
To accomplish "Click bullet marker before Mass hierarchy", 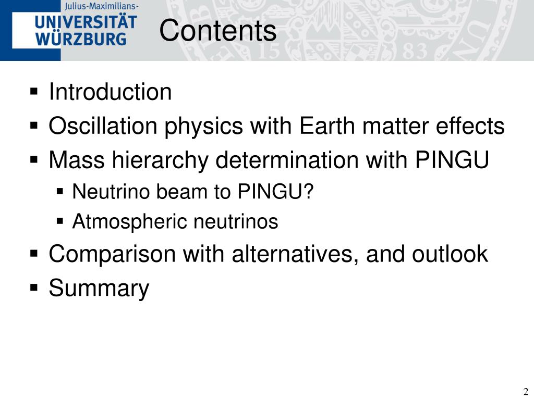I will [x=34, y=159].
